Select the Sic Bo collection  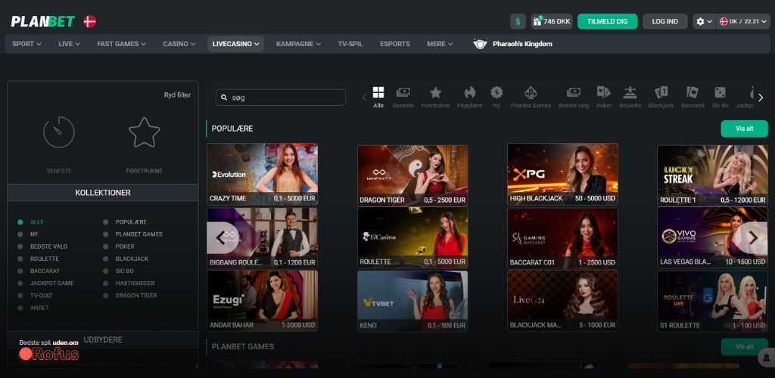pyautogui.click(x=125, y=271)
